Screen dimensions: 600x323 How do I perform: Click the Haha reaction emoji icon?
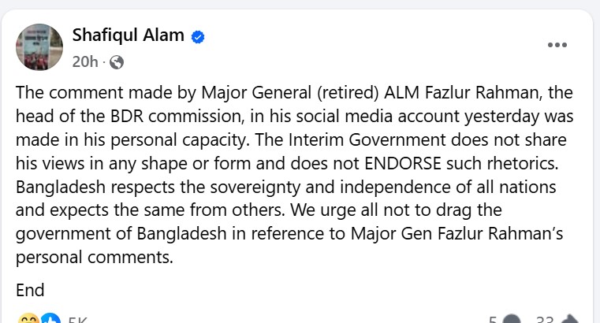point(28,320)
